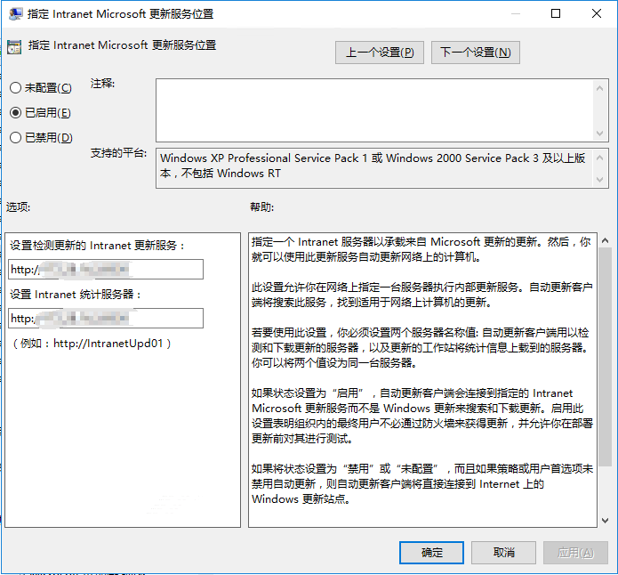Click help paragraph starting 指定一个 Intranet 服务器
The height and width of the screenshot is (575, 618).
click(421, 249)
